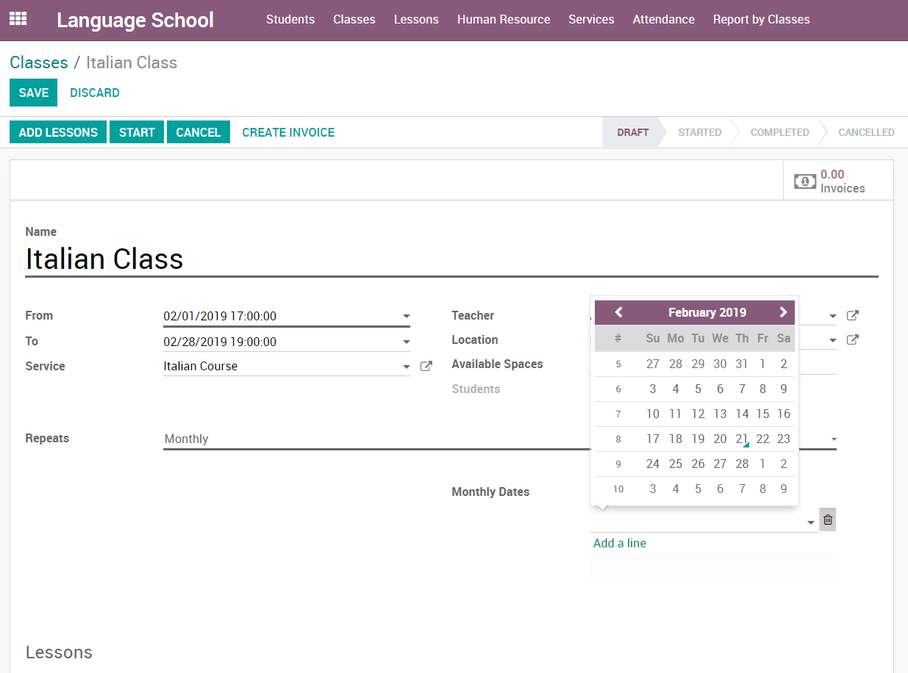Screen dimensions: 908x673
Task: Open the Attendance menu
Action: (663, 20)
